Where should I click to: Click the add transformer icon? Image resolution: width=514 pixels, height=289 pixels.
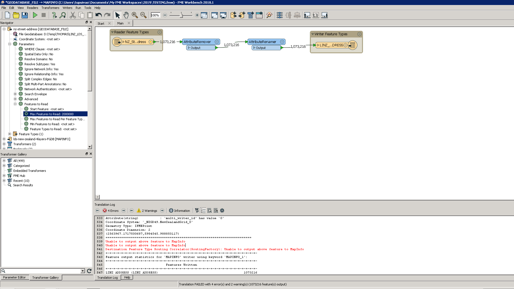251,15
